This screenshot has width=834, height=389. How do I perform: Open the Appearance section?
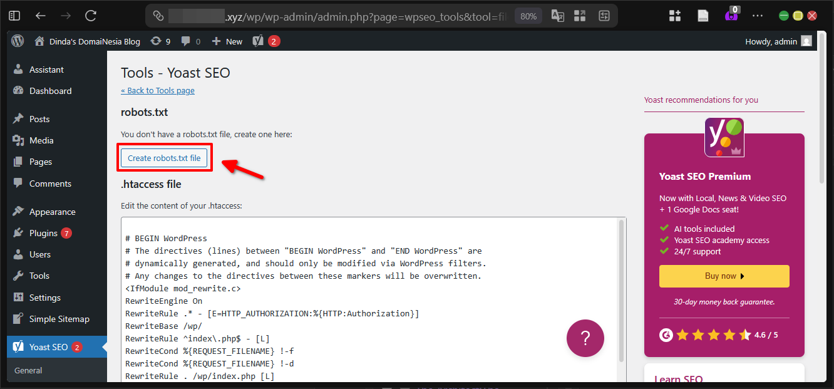pos(51,211)
